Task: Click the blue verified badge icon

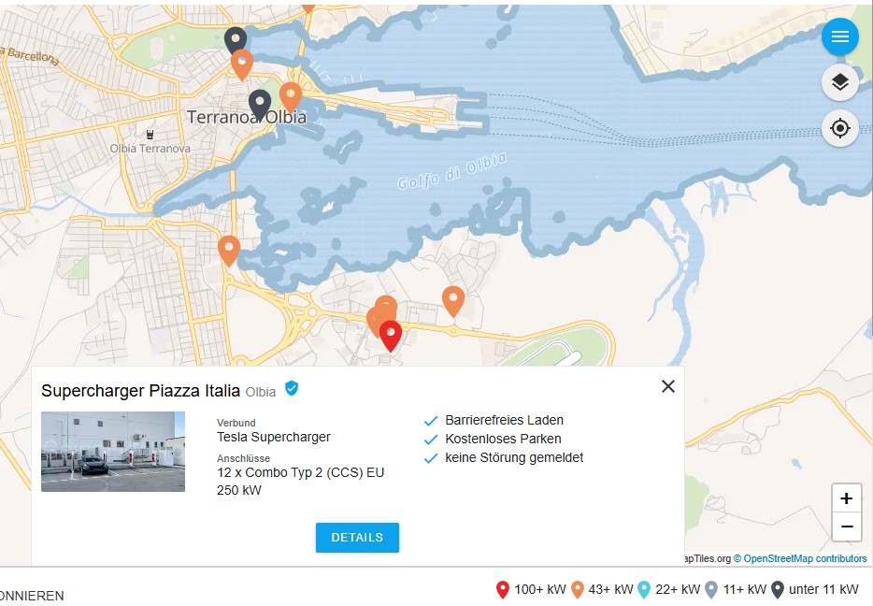Action: [x=292, y=388]
